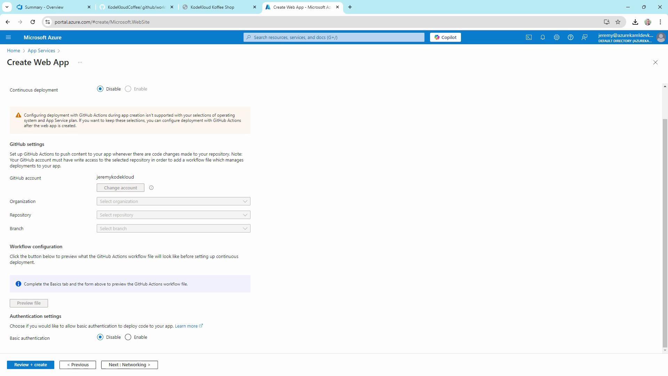The width and height of the screenshot is (668, 376).
Task: Select Disable for Continuous deployment
Action: pyautogui.click(x=100, y=89)
